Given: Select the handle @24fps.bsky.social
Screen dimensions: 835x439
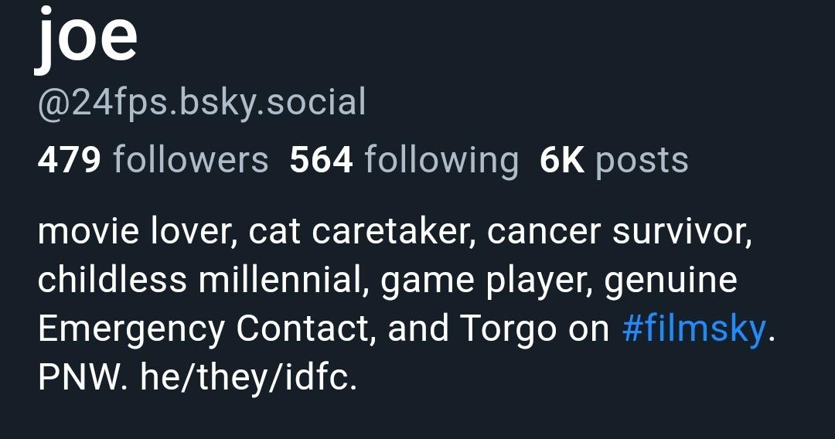Looking at the screenshot, I should (201, 103).
